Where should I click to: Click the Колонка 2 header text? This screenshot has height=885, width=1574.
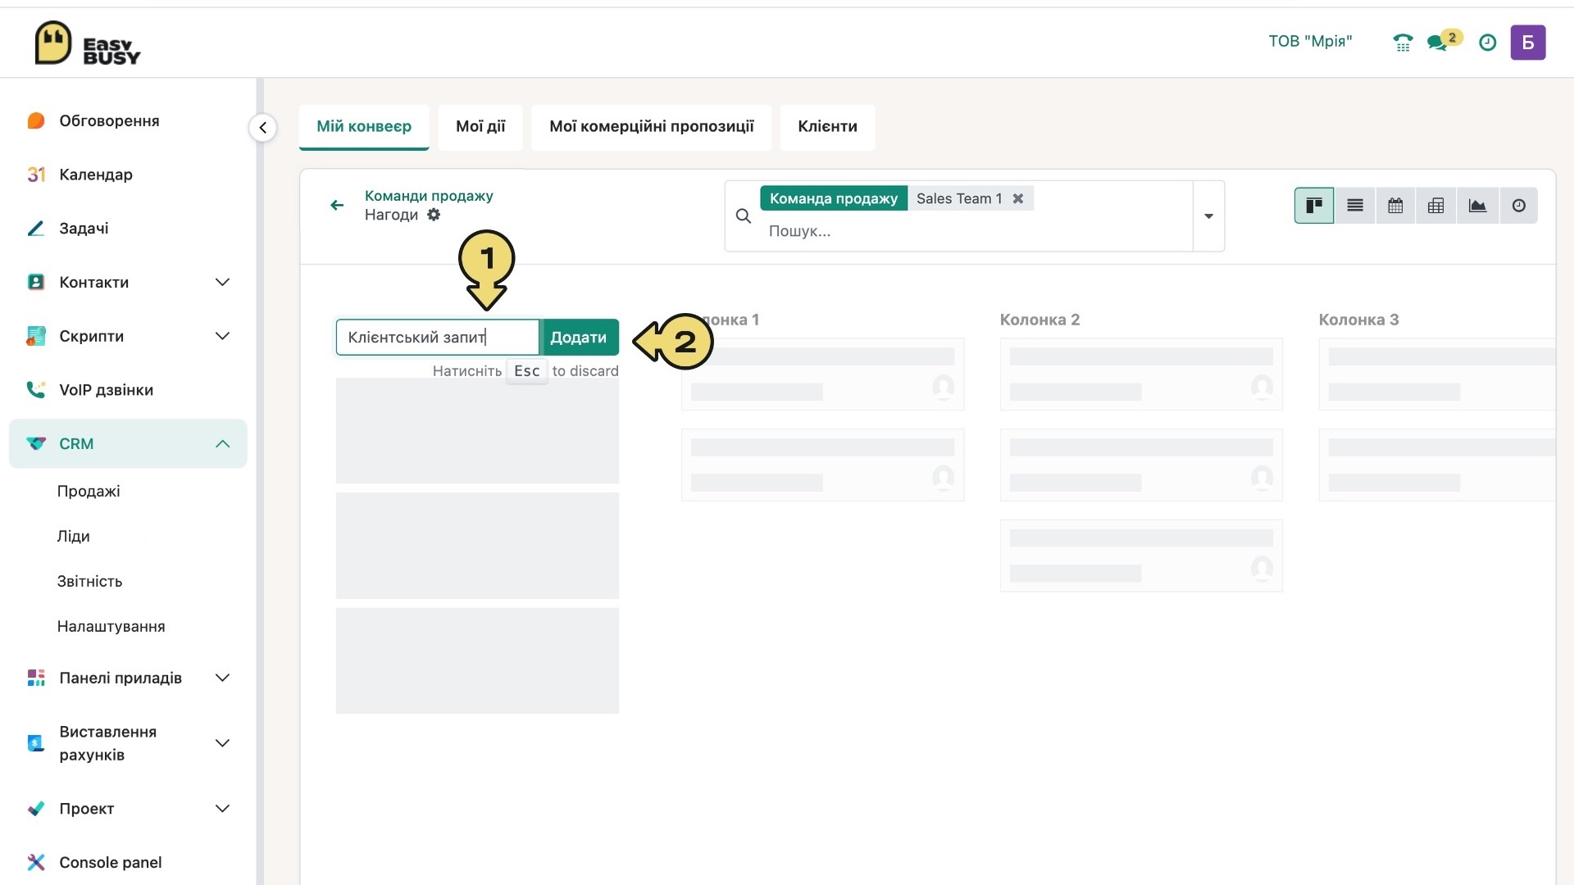(x=1039, y=320)
